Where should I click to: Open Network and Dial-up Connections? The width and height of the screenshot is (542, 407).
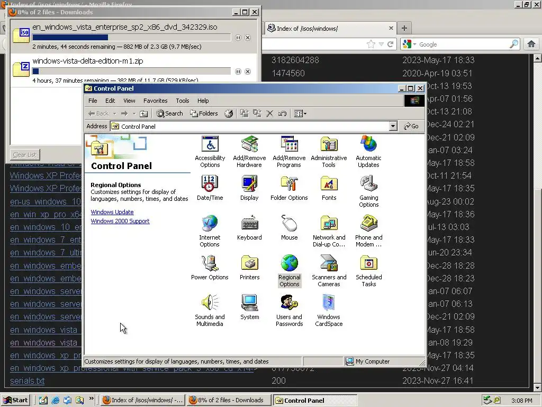click(329, 231)
